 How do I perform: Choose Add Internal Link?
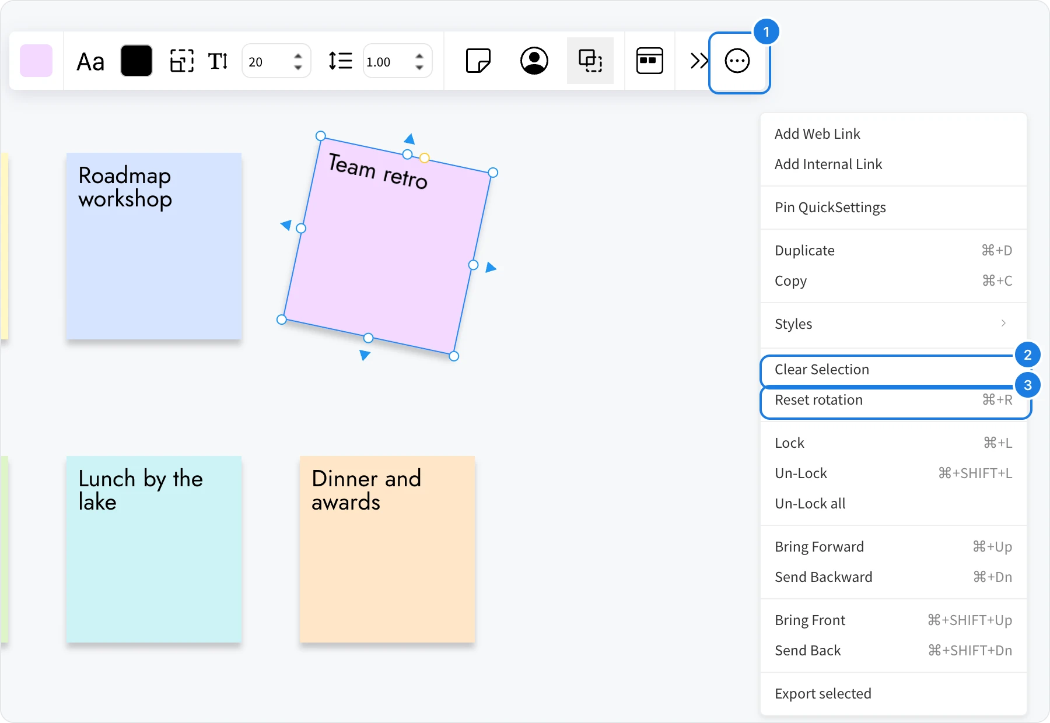pos(894,164)
